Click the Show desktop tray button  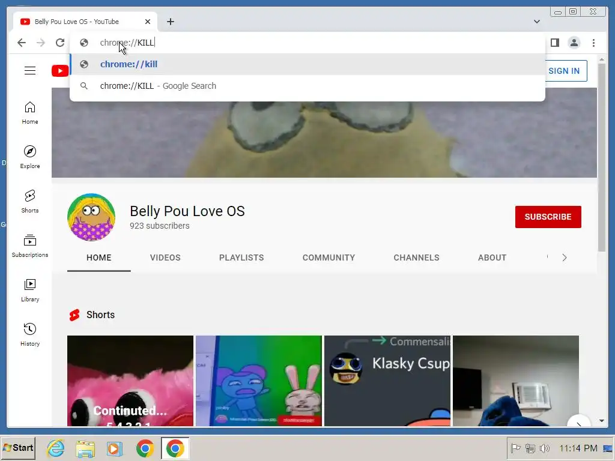tap(608, 448)
